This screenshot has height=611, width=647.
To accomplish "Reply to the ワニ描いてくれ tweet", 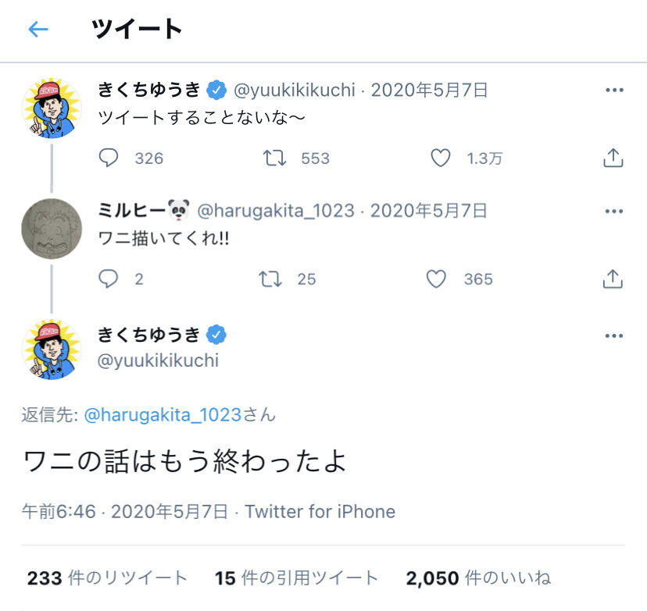I will (x=109, y=279).
